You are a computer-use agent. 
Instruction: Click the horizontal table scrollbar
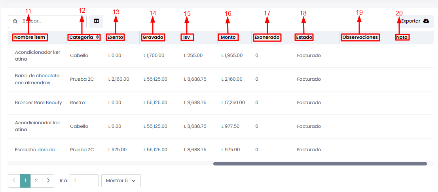(x=320, y=163)
